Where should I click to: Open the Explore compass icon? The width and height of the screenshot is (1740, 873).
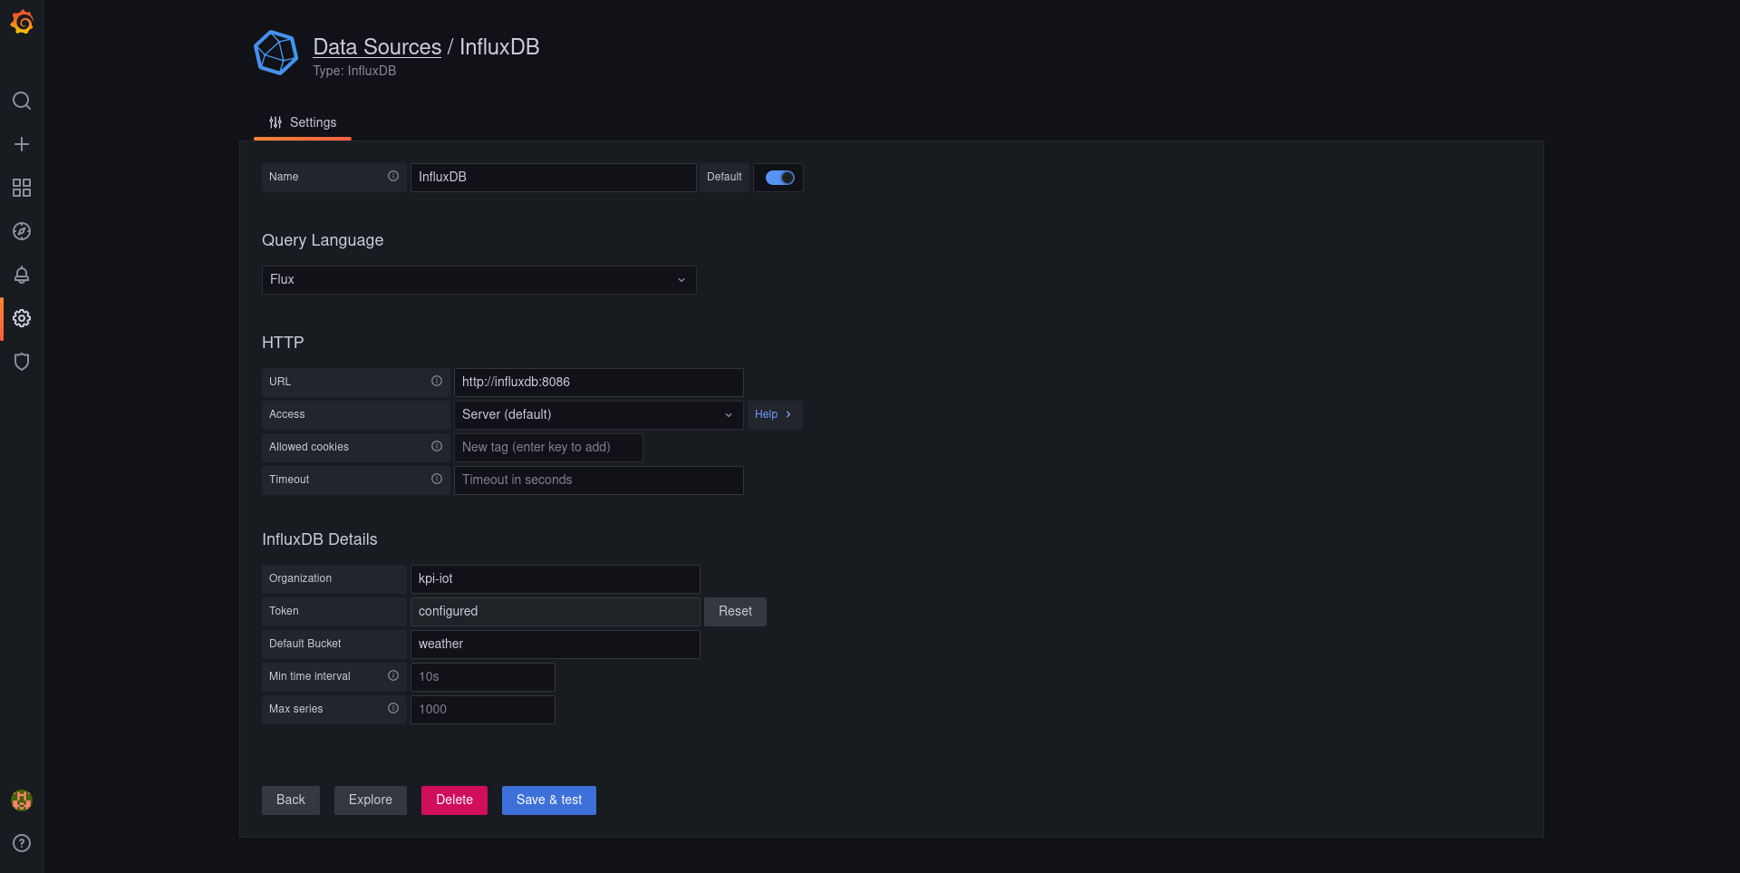22,231
